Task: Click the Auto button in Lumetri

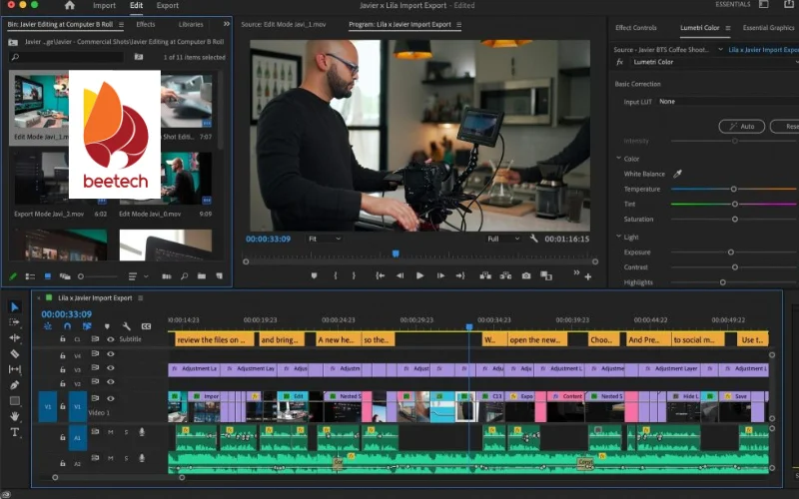Action: coord(740,127)
